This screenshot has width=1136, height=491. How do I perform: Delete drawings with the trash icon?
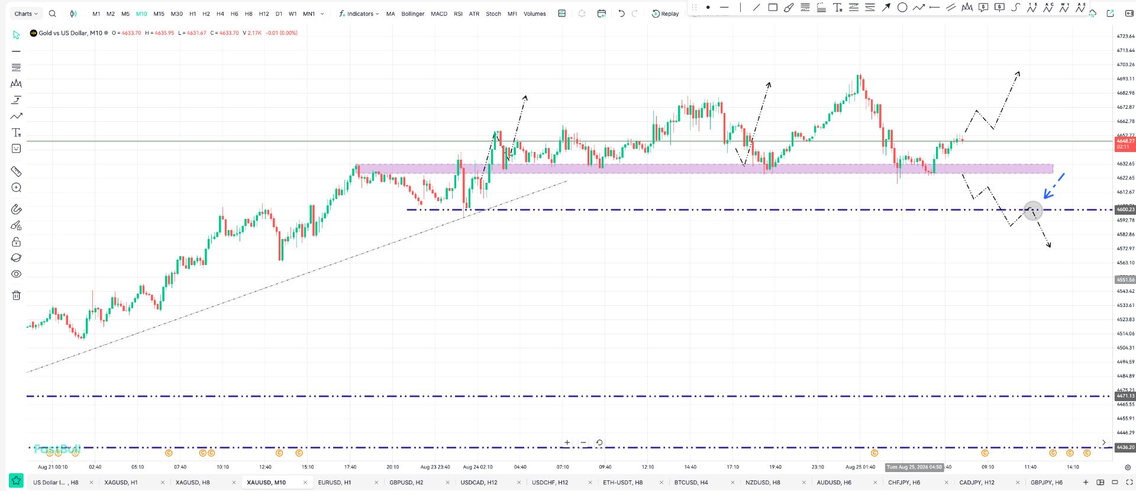click(16, 295)
